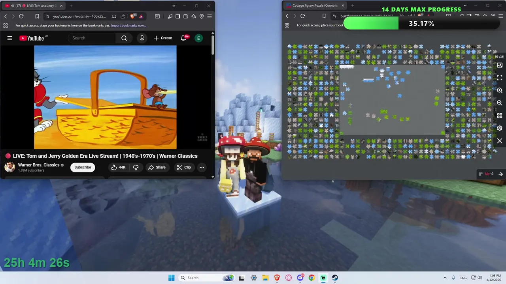Open the video's three-dot more actions
The height and width of the screenshot is (284, 506).
pyautogui.click(x=202, y=167)
